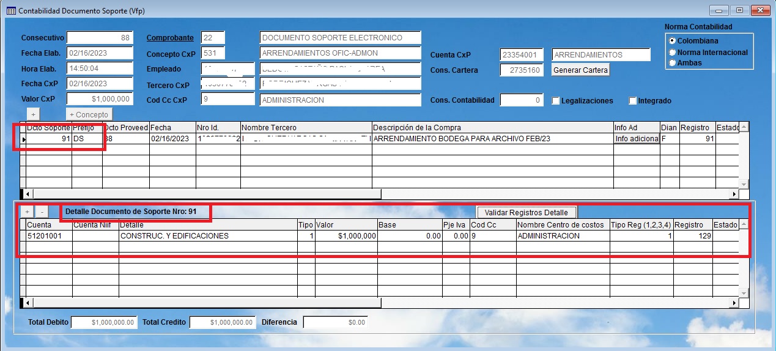The height and width of the screenshot is (351, 776).
Task: Select the row marker of document 91
Action: (23, 139)
